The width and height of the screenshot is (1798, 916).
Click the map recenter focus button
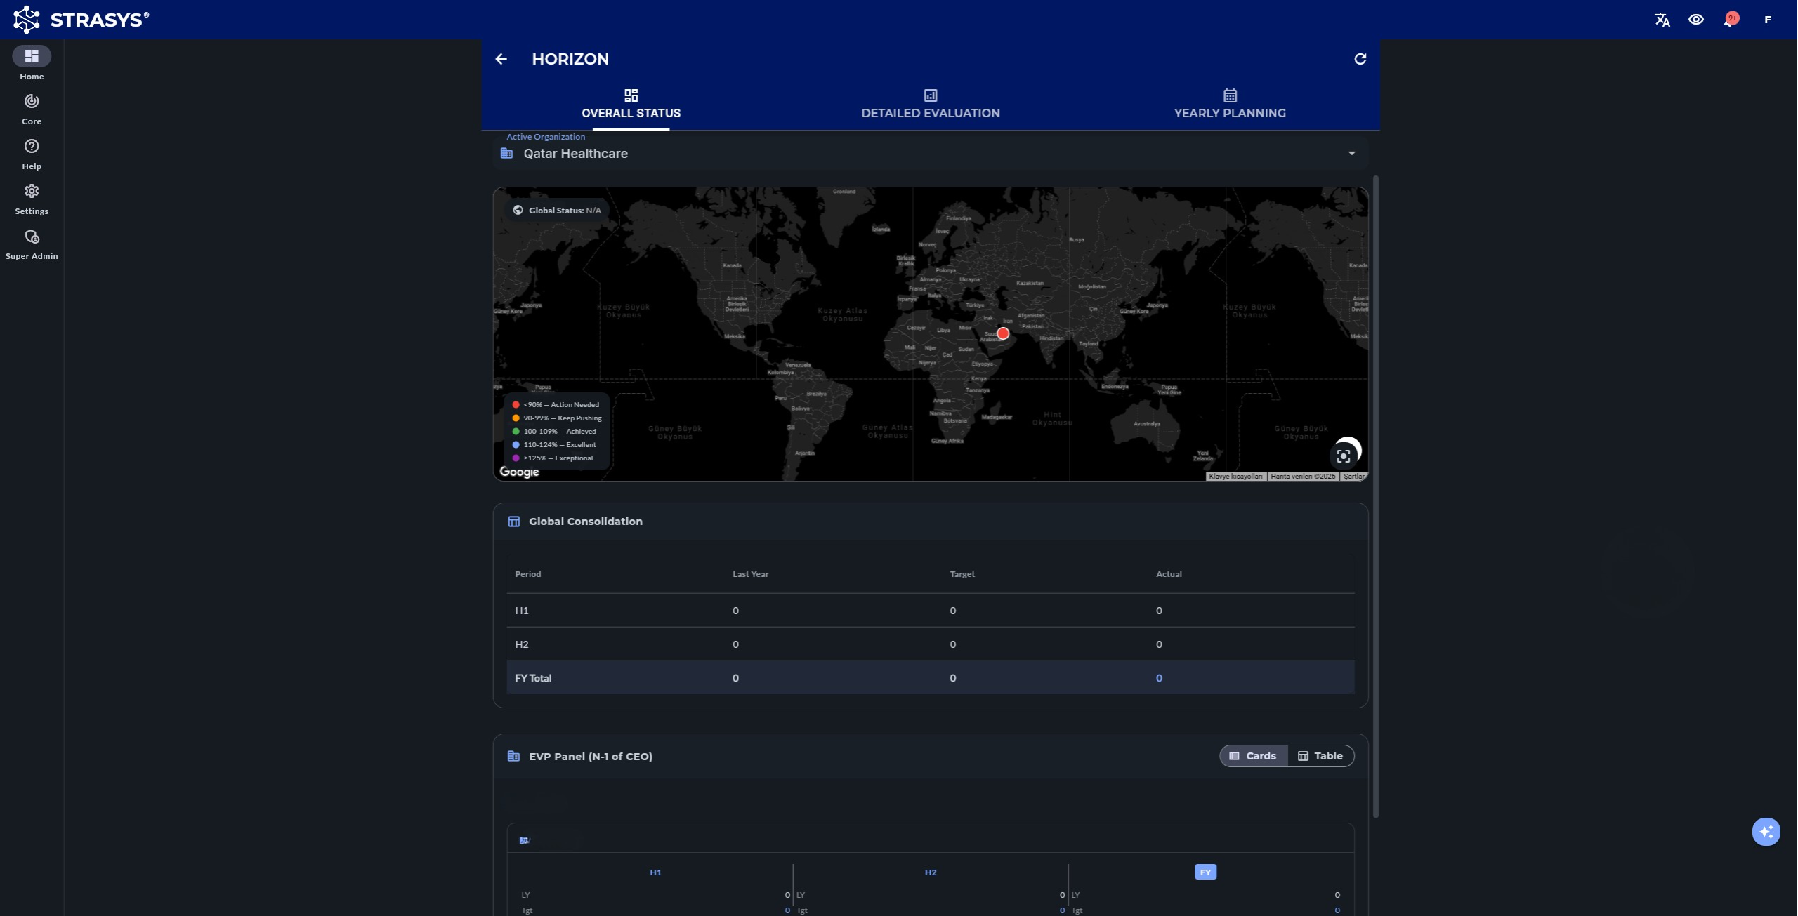tap(1343, 456)
